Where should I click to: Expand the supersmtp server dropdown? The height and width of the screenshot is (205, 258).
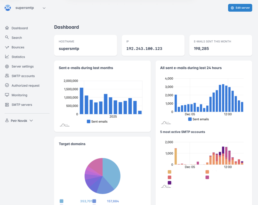[44, 8]
